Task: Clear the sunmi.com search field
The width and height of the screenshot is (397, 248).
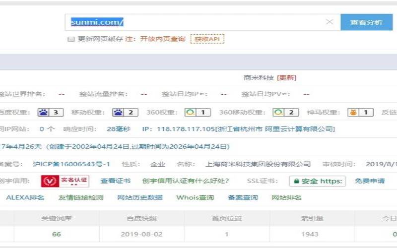Action: coord(329,22)
